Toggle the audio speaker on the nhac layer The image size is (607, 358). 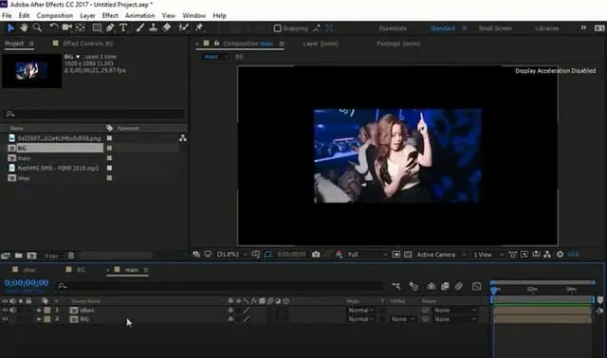pyautogui.click(x=13, y=310)
